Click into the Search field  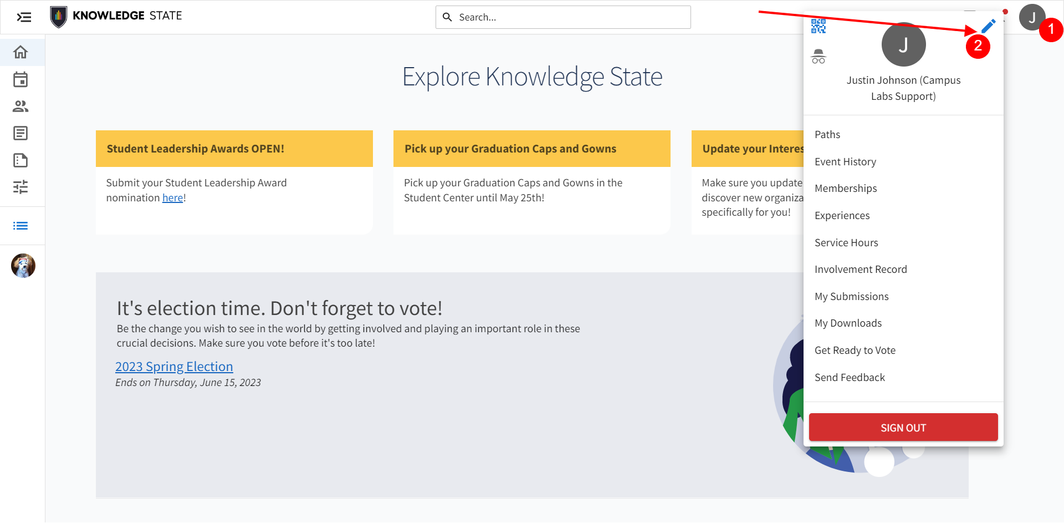563,17
